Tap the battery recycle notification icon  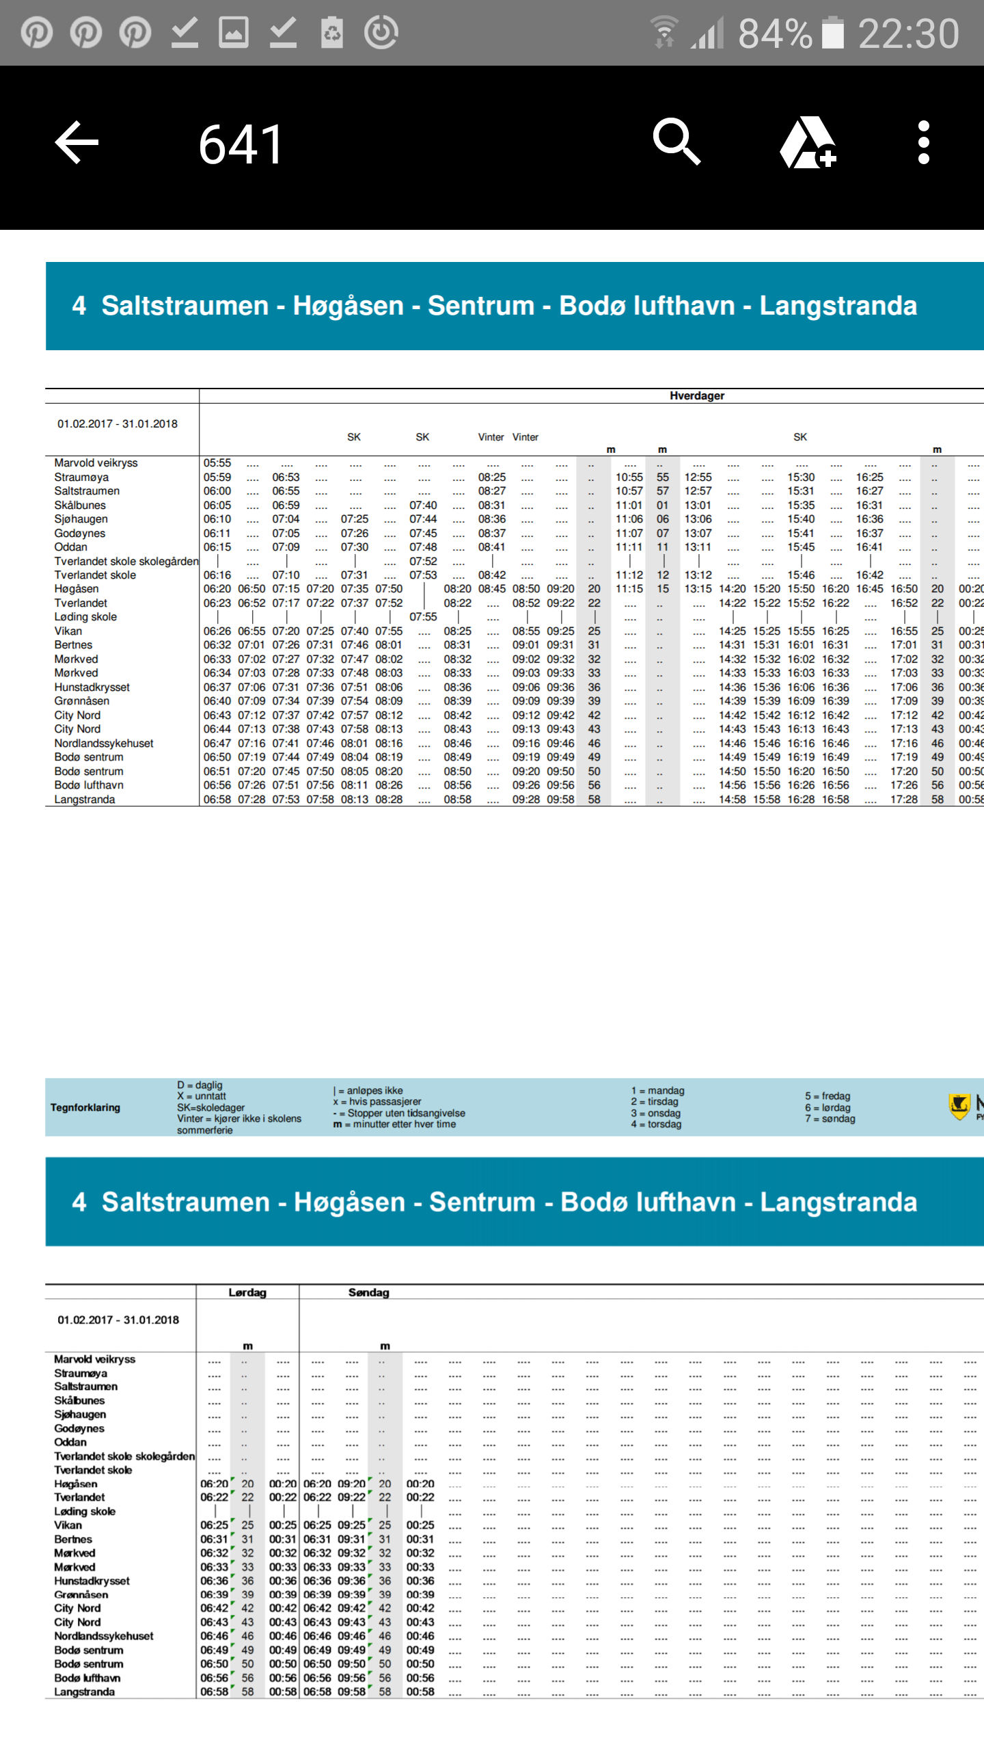point(332,32)
